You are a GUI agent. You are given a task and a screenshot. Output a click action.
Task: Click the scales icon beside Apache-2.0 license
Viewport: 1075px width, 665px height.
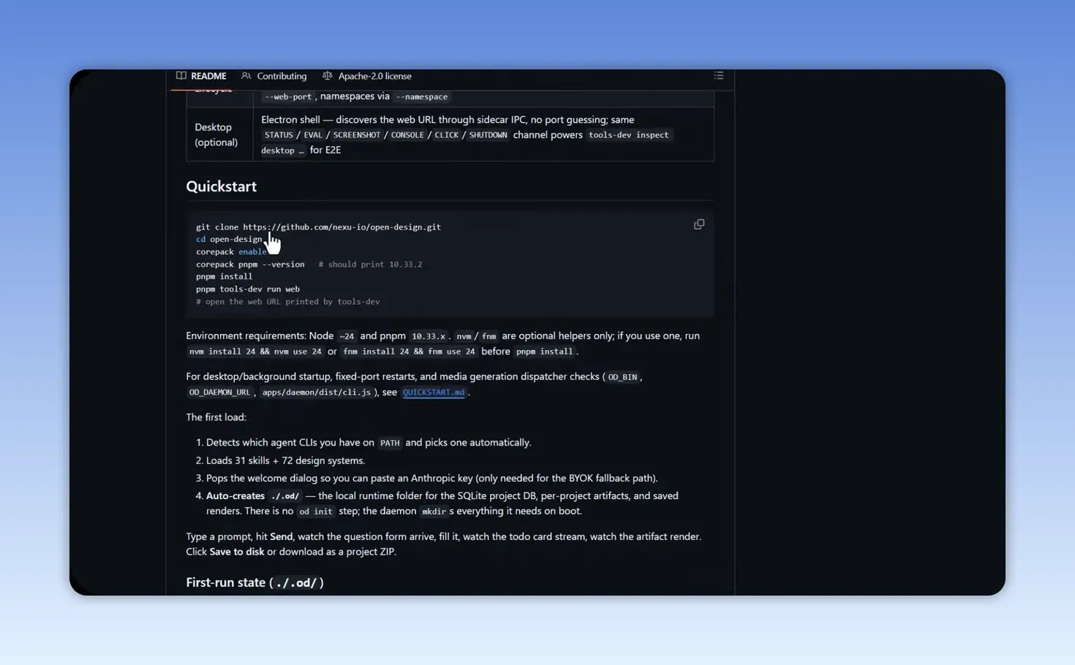328,76
